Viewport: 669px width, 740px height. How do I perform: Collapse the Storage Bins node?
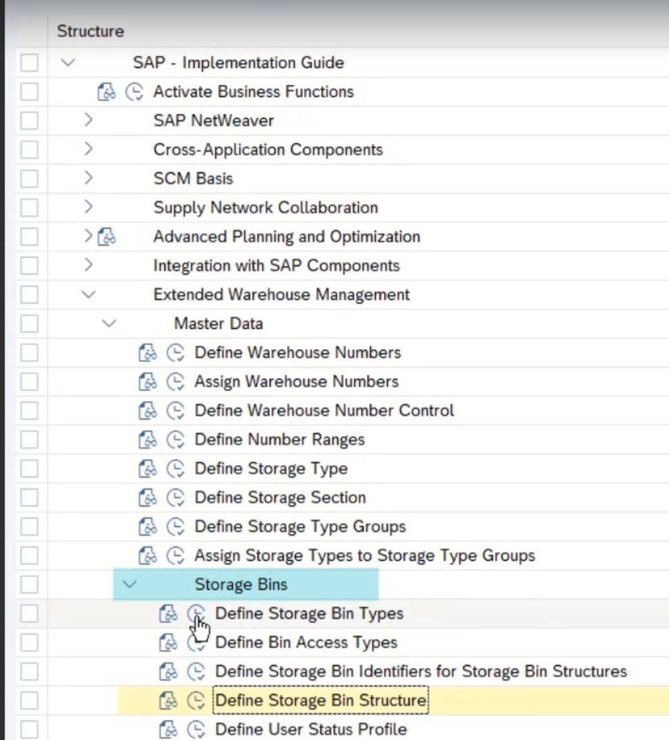tap(129, 584)
